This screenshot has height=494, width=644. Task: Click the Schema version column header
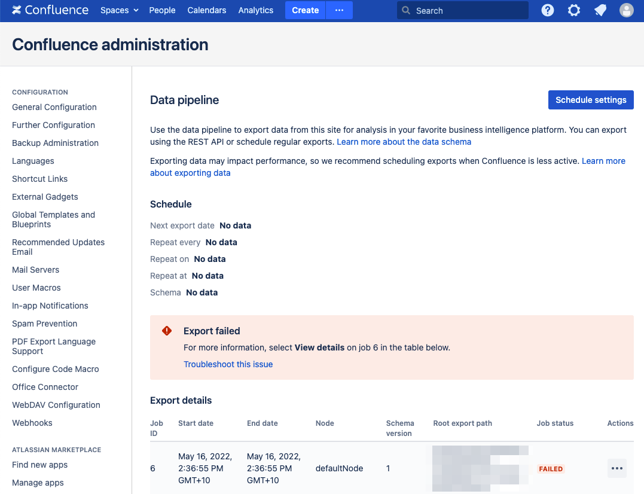click(x=399, y=428)
